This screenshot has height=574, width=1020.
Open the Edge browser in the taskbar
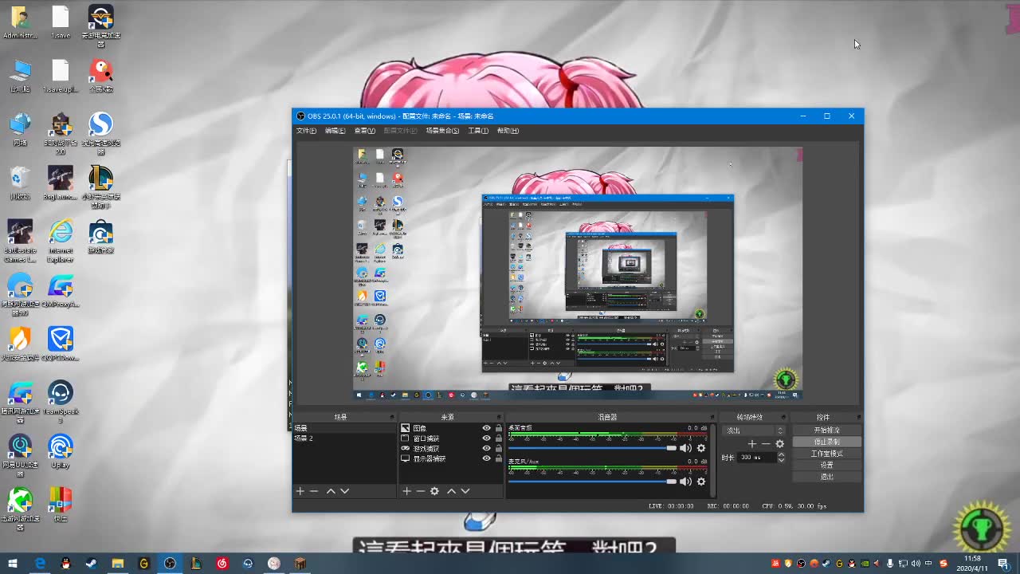click(39, 564)
